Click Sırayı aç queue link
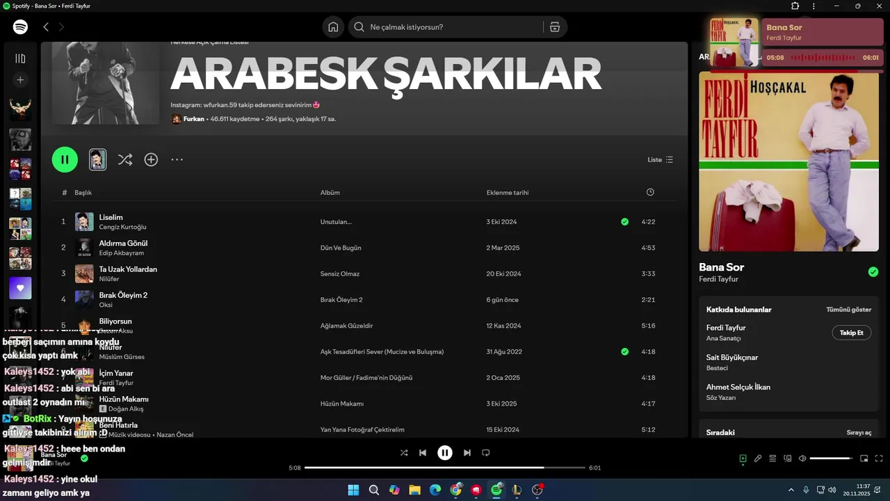 click(x=859, y=433)
